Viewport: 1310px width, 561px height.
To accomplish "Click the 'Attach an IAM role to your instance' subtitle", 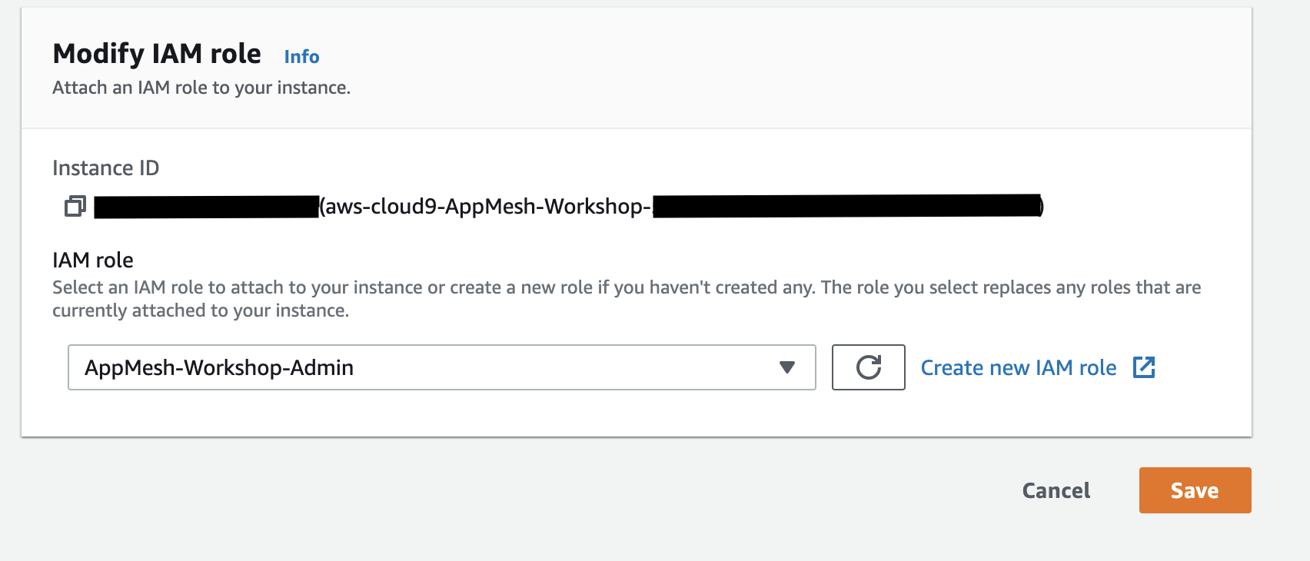I will (201, 88).
